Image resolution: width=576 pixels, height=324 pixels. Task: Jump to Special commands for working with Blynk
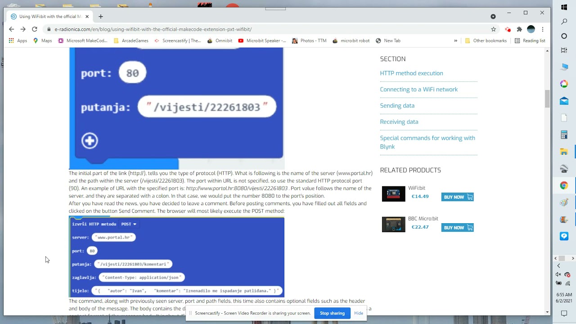coord(427,142)
